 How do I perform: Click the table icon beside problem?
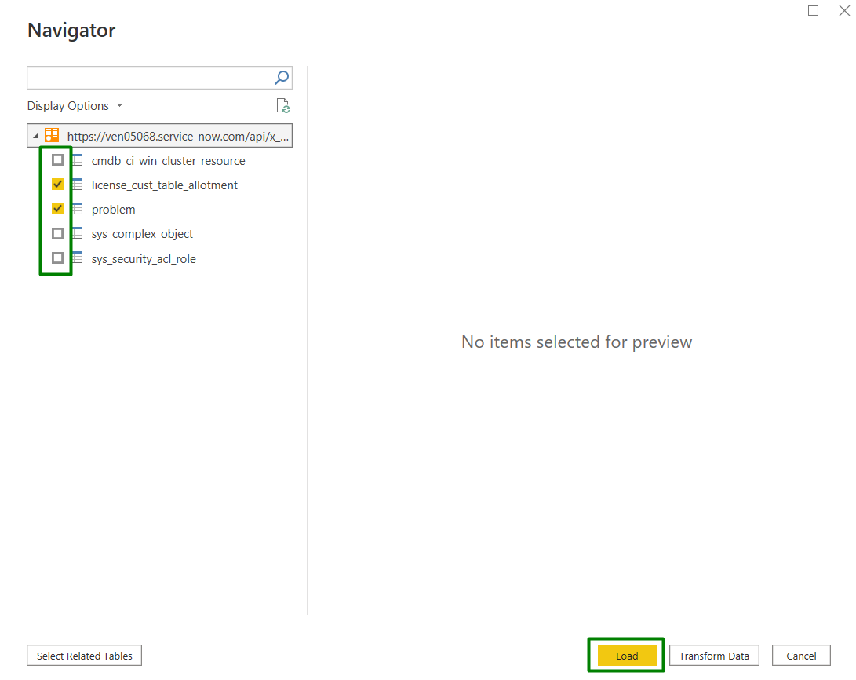pos(77,209)
